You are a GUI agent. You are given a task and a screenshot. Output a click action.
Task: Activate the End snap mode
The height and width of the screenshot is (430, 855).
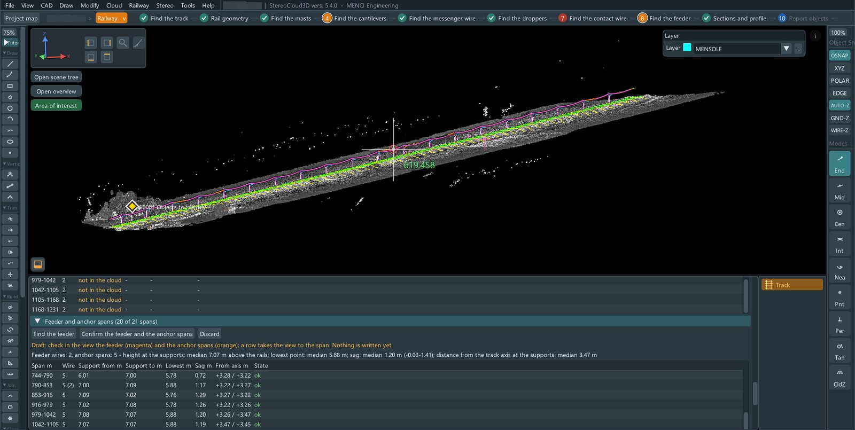[x=840, y=163]
